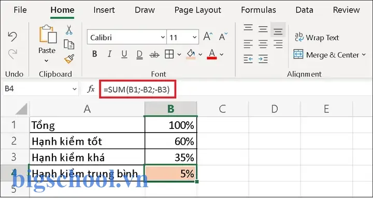This screenshot has width=373, height=198.
Task: Click the Align Right icon
Action: (x=278, y=44)
